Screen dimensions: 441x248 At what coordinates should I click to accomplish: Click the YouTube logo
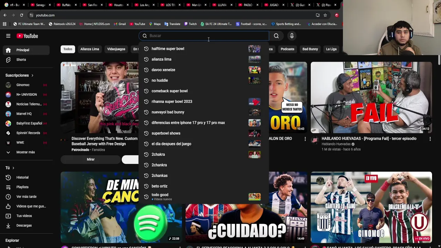pyautogui.click(x=27, y=36)
